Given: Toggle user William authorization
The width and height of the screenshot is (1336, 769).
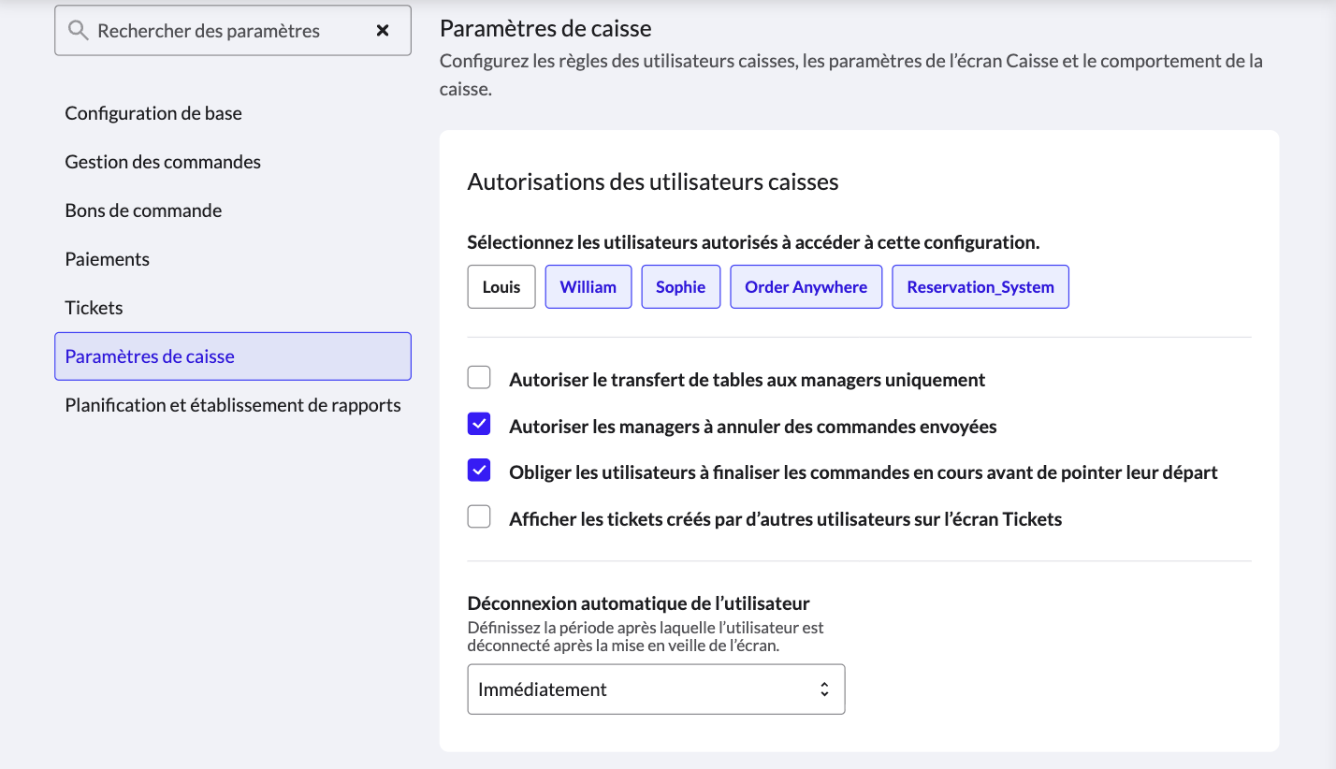Looking at the screenshot, I should click(x=588, y=287).
